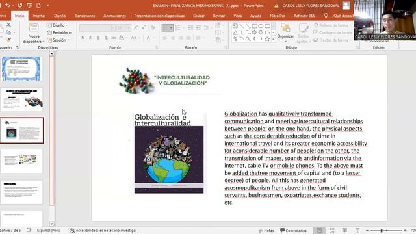Open the Insertar tab
The width and height of the screenshot is (416, 234).
[x=39, y=16]
